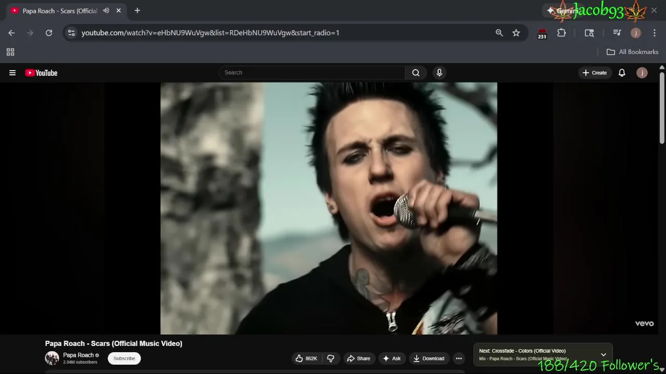The height and width of the screenshot is (374, 666).
Task: Click the search magnifier button
Action: coord(416,73)
